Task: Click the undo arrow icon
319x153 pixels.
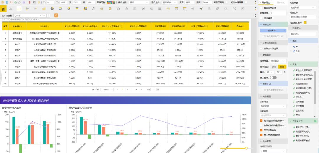Action: tap(11, 2)
